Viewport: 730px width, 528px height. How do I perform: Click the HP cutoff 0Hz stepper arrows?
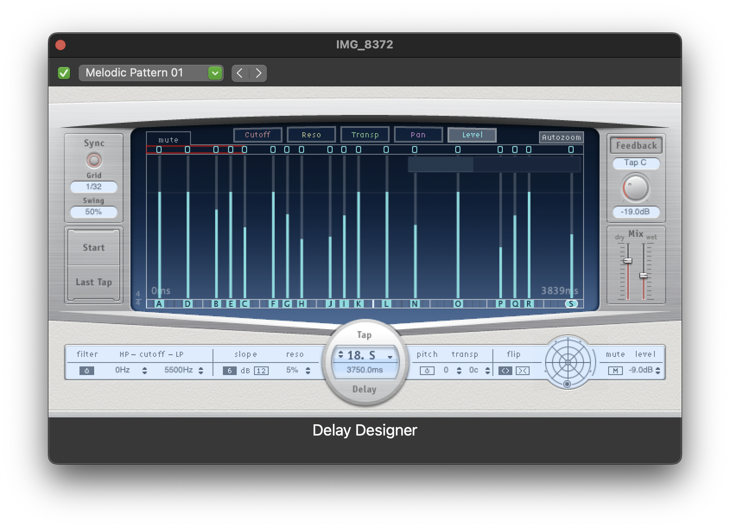pyautogui.click(x=145, y=370)
